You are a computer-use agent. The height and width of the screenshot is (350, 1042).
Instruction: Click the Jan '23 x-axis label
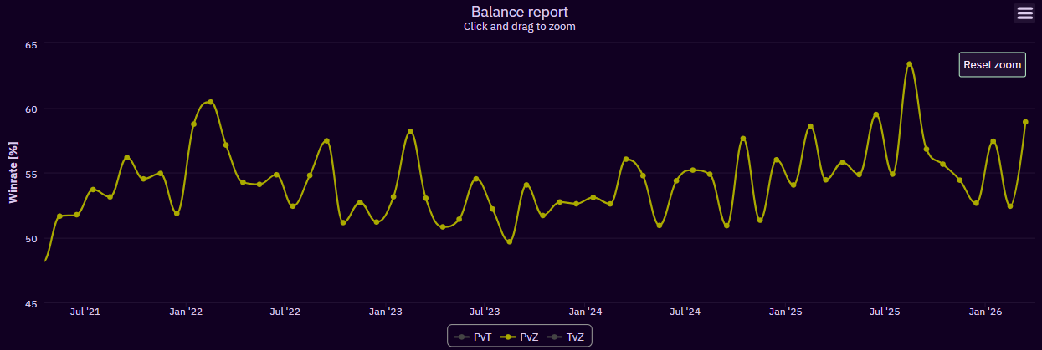(x=386, y=312)
